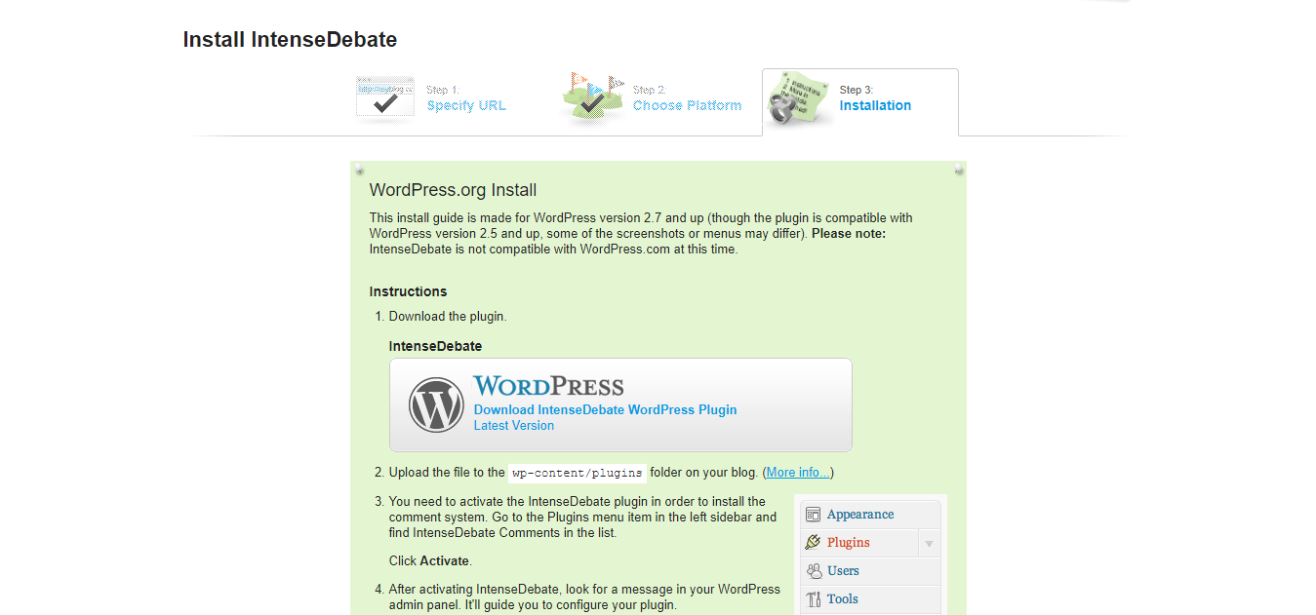Image resolution: width=1316 pixels, height=615 pixels.
Task: Open the More info link
Action: (798, 473)
